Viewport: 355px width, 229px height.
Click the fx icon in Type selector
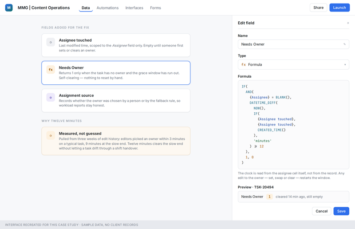coord(244,64)
